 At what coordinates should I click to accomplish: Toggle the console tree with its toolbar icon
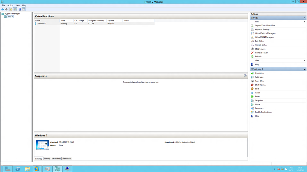(15, 9)
